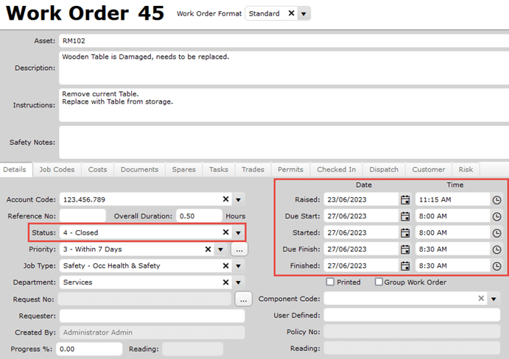Open clock picker for Finished time

pyautogui.click(x=496, y=266)
